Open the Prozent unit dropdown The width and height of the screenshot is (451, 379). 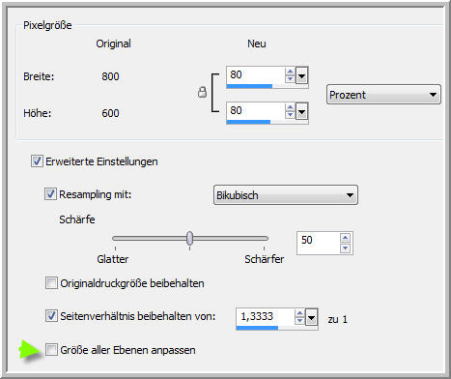(x=383, y=95)
